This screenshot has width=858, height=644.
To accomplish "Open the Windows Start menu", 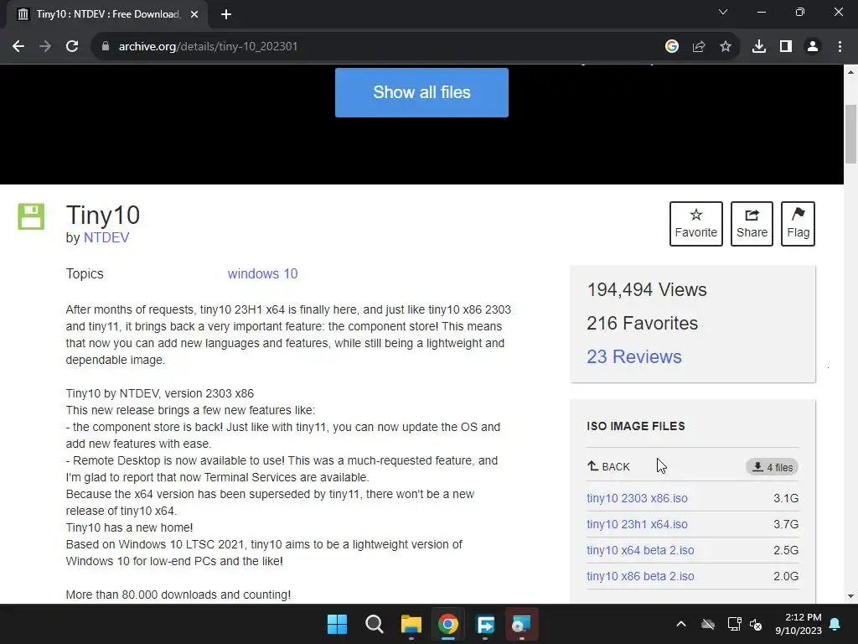I will pyautogui.click(x=337, y=624).
